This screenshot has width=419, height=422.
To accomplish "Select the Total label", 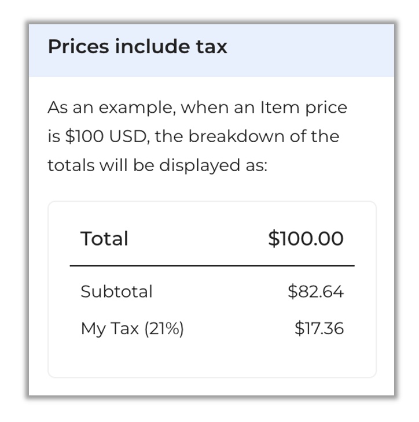I will [x=104, y=238].
